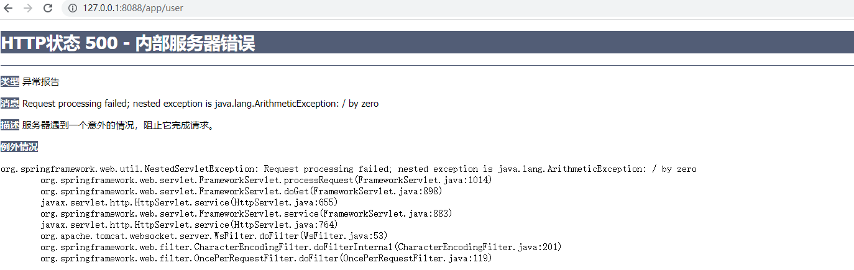Click the 服务器遇到一个意外的情况 description text

[118, 125]
